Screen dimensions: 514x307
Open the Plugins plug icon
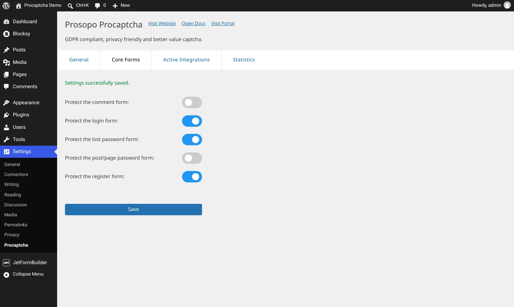6,115
